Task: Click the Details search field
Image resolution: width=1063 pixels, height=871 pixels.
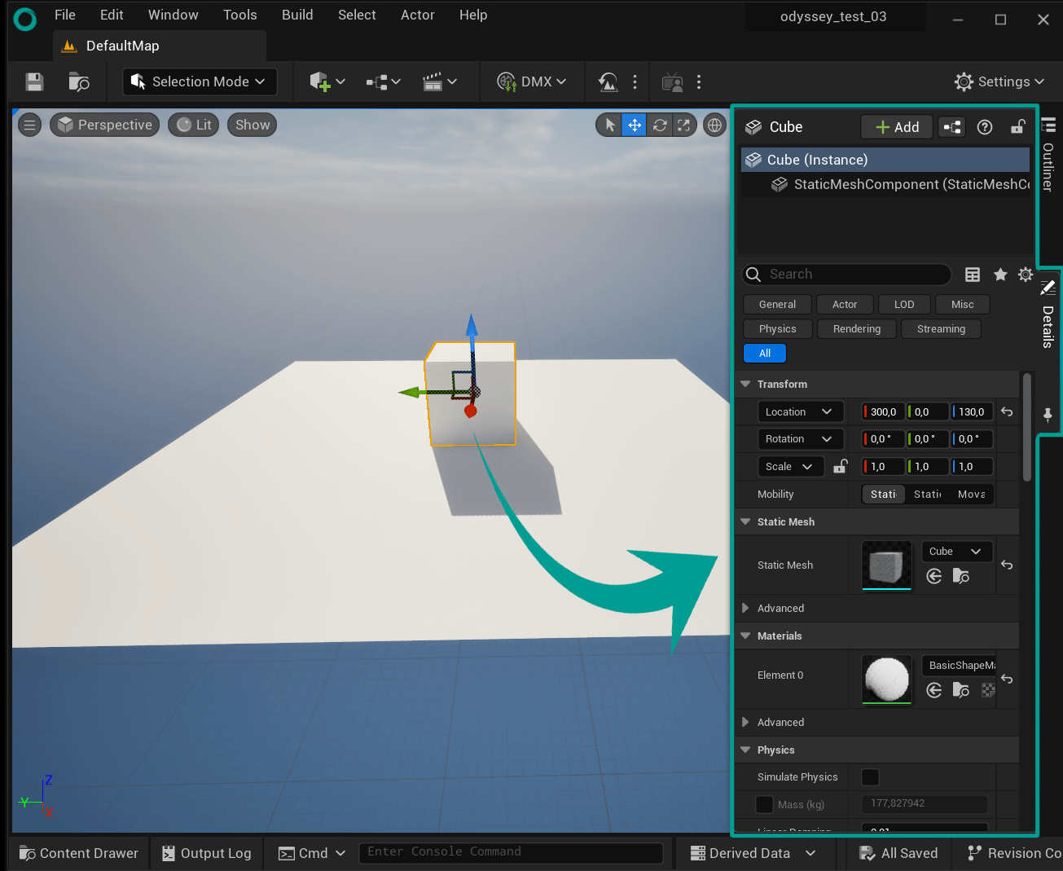Action: click(846, 275)
